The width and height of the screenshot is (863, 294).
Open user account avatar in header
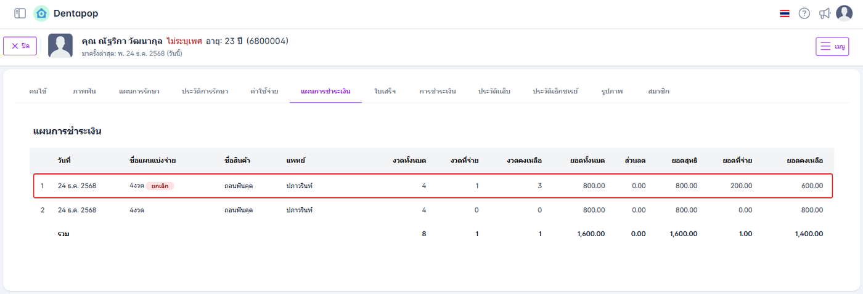coord(844,14)
